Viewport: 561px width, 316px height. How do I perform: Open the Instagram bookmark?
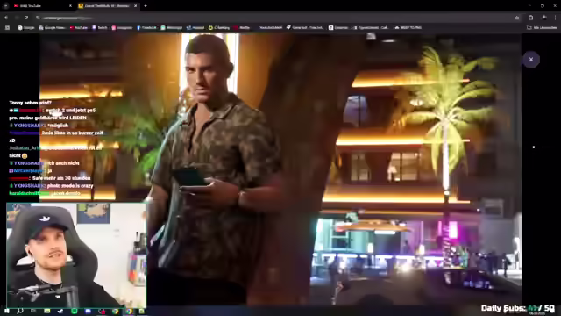tap(122, 27)
